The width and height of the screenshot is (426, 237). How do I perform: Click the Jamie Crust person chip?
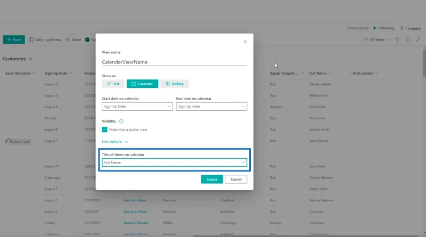tap(18, 142)
